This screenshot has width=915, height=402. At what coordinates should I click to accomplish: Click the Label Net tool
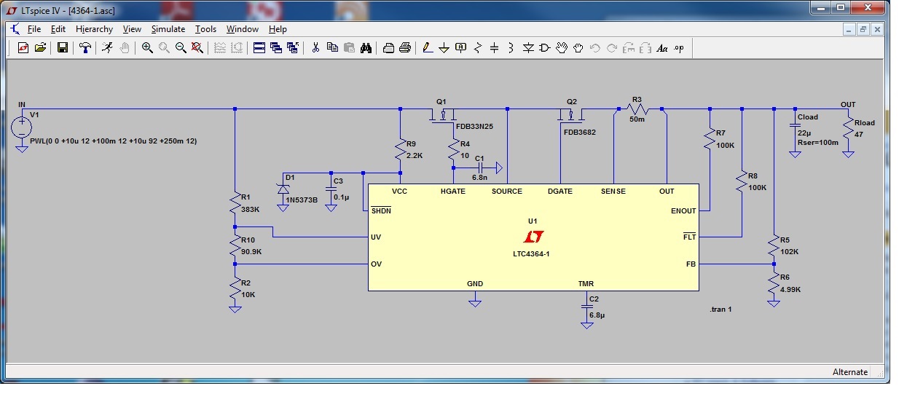[x=460, y=48]
